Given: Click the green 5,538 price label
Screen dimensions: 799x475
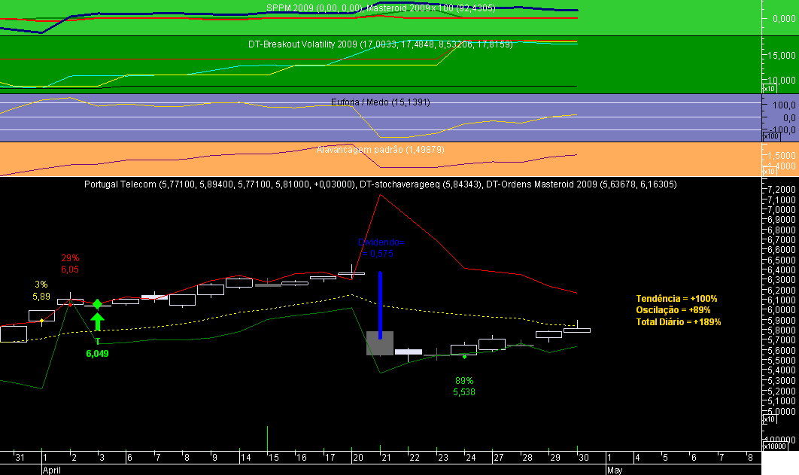Looking at the screenshot, I should tap(464, 392).
